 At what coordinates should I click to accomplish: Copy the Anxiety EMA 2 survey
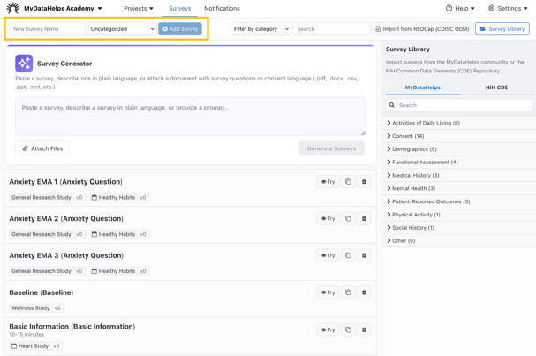pos(348,218)
